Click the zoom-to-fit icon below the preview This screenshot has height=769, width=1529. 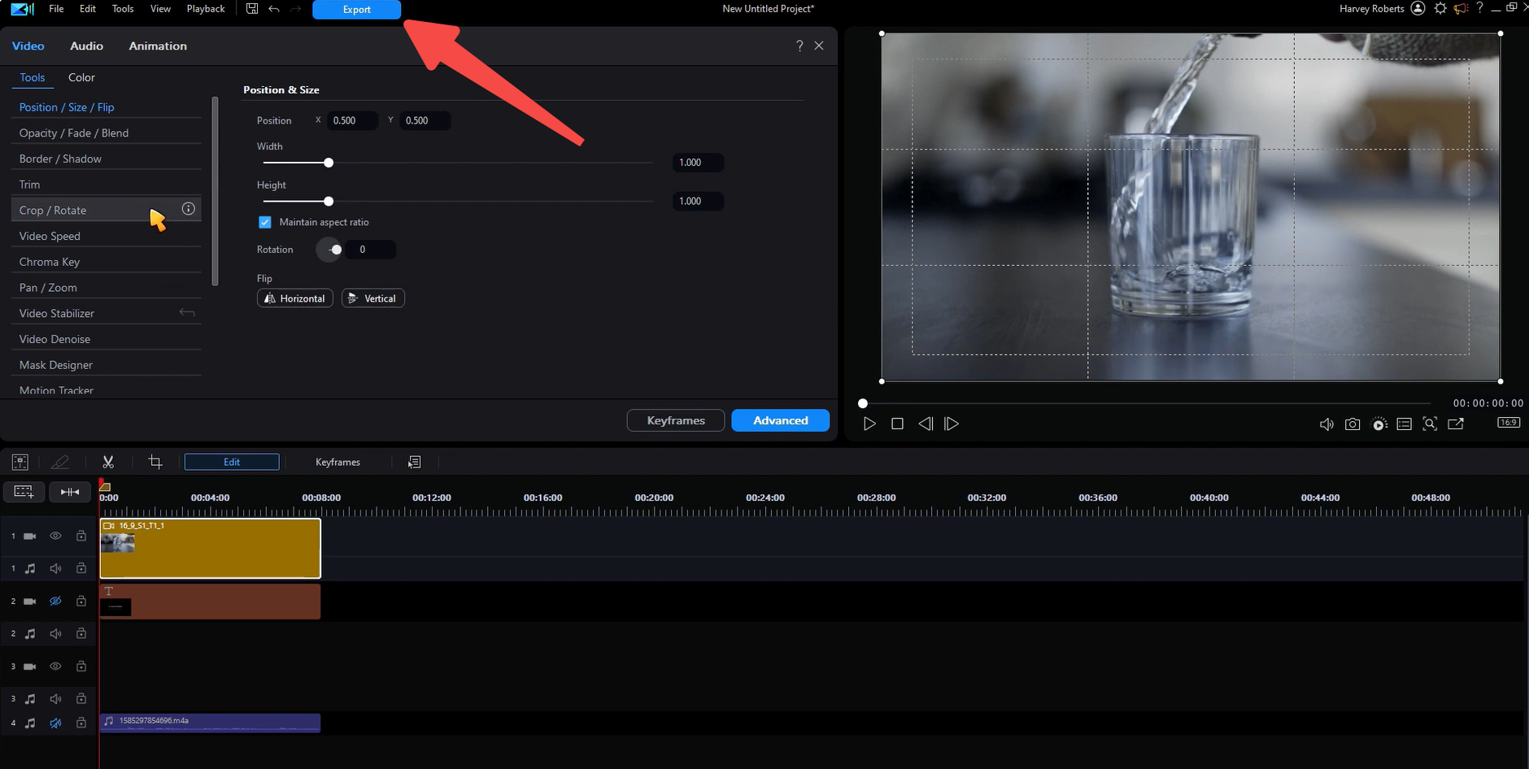[x=1430, y=423]
